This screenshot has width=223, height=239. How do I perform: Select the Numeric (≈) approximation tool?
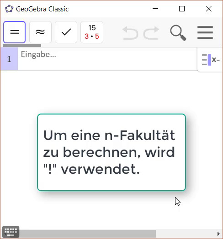[40, 32]
